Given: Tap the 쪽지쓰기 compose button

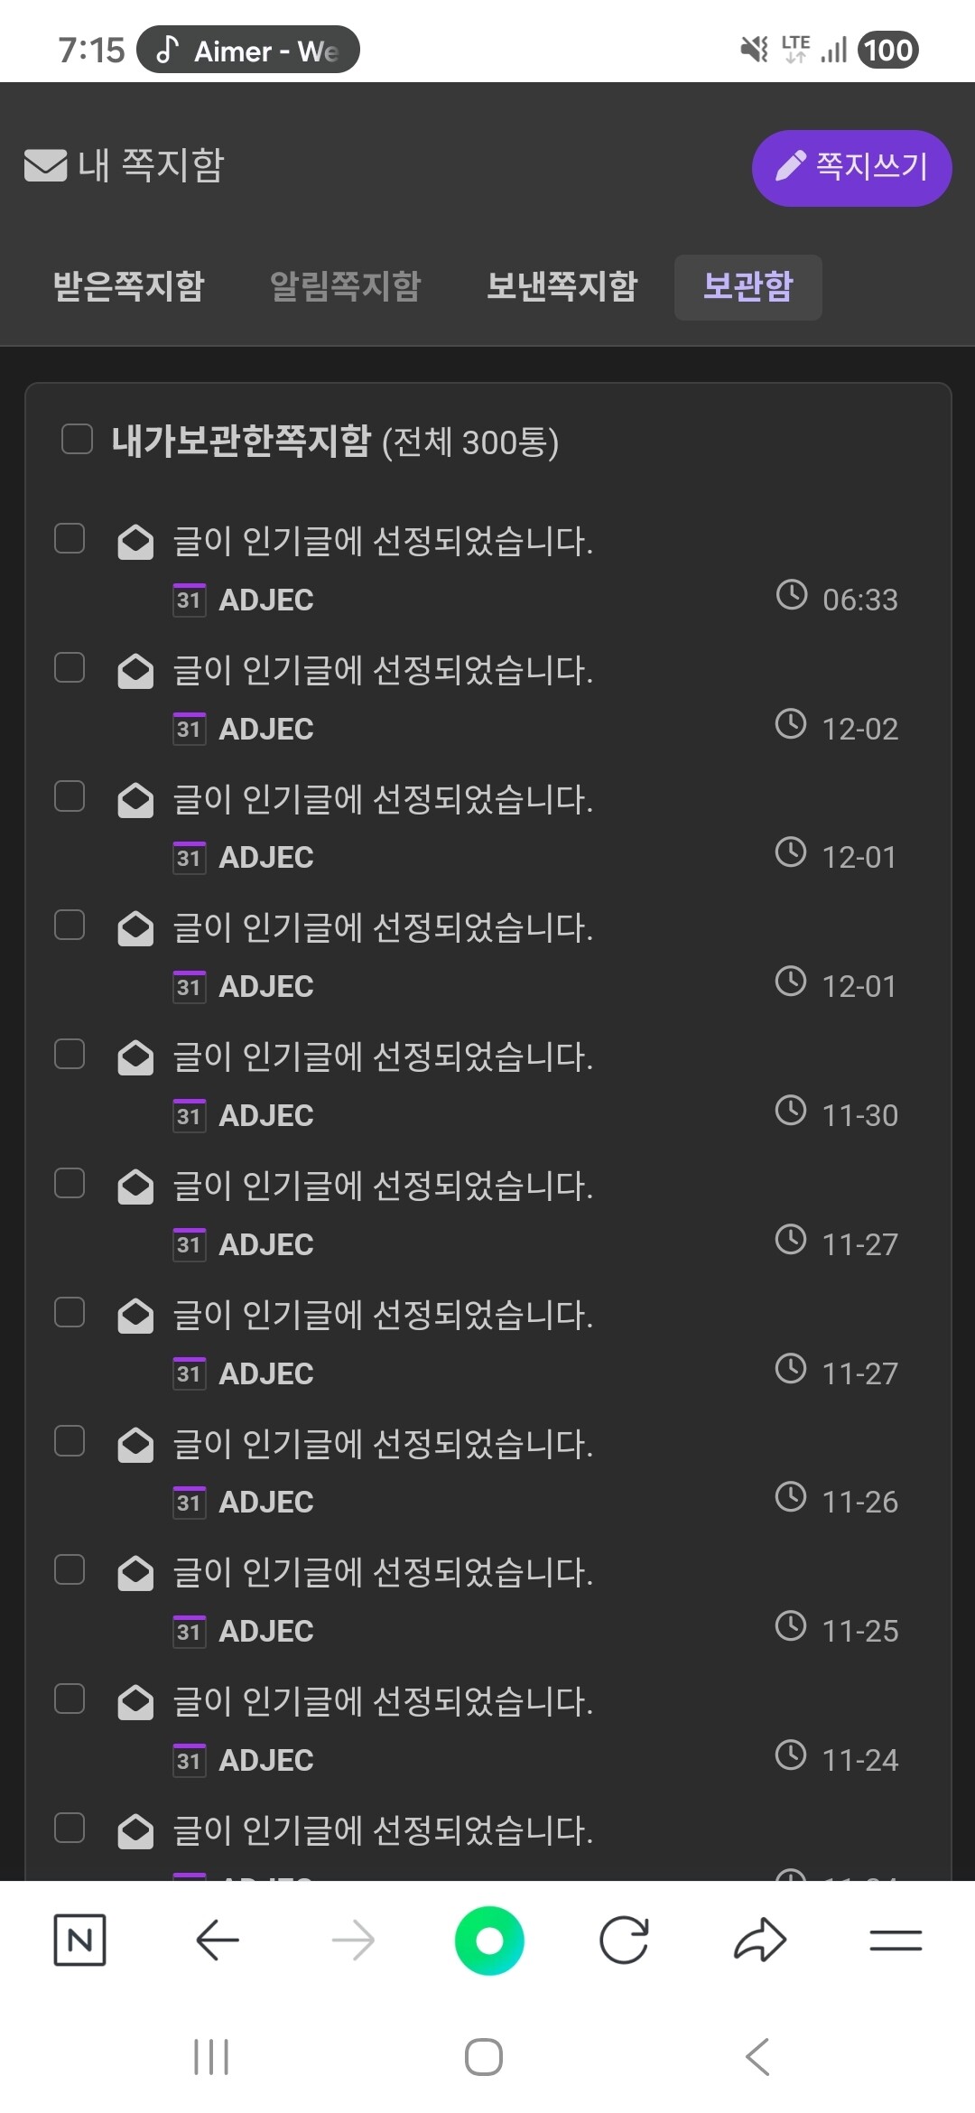Looking at the screenshot, I should coord(851,168).
